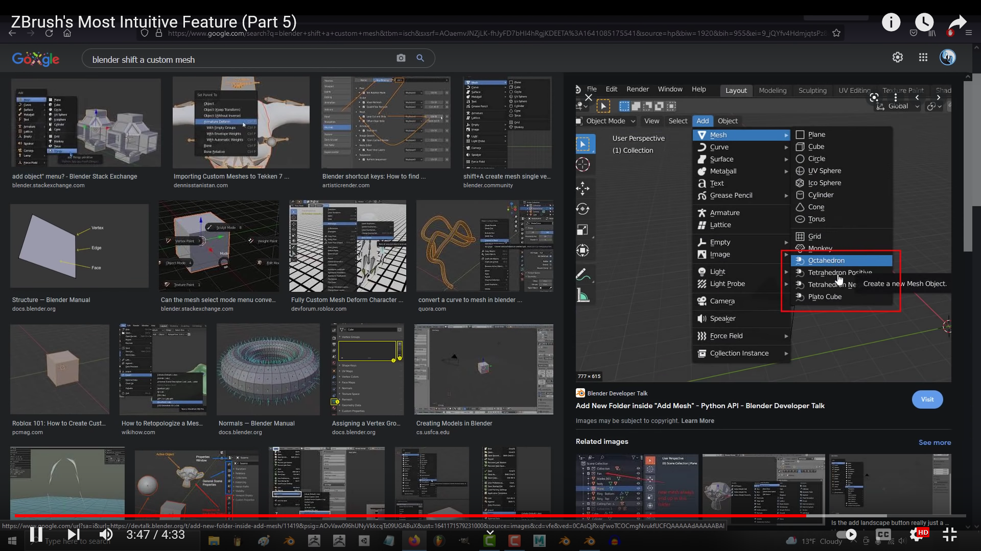Screen dimensions: 981x551
Task: Click the Google account avatar
Action: pos(948,57)
